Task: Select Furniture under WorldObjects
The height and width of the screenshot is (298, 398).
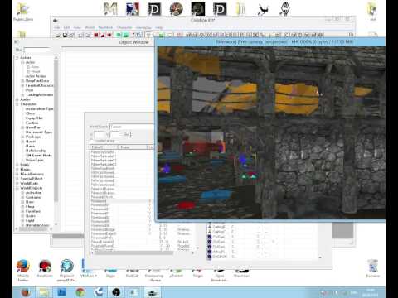Action: 33,211
